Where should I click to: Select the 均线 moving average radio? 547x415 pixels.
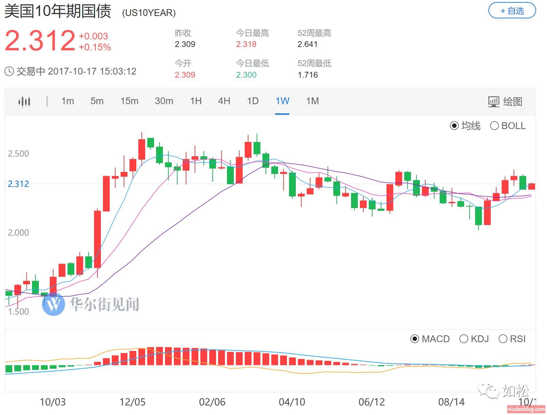[x=454, y=126]
